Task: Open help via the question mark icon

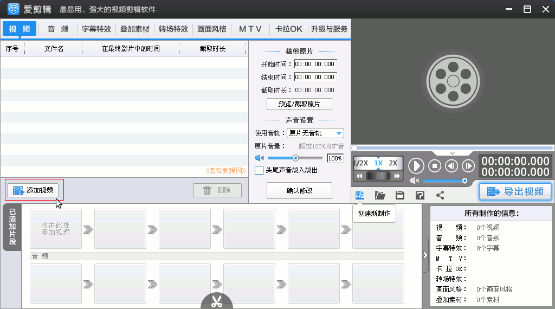Action: pyautogui.click(x=420, y=195)
